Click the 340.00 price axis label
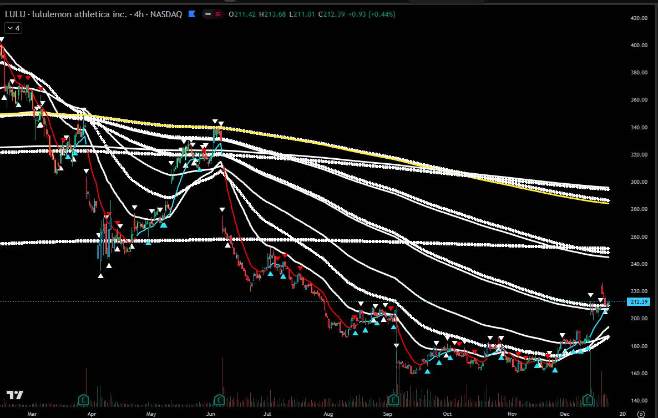The image size is (658, 418). click(x=639, y=128)
